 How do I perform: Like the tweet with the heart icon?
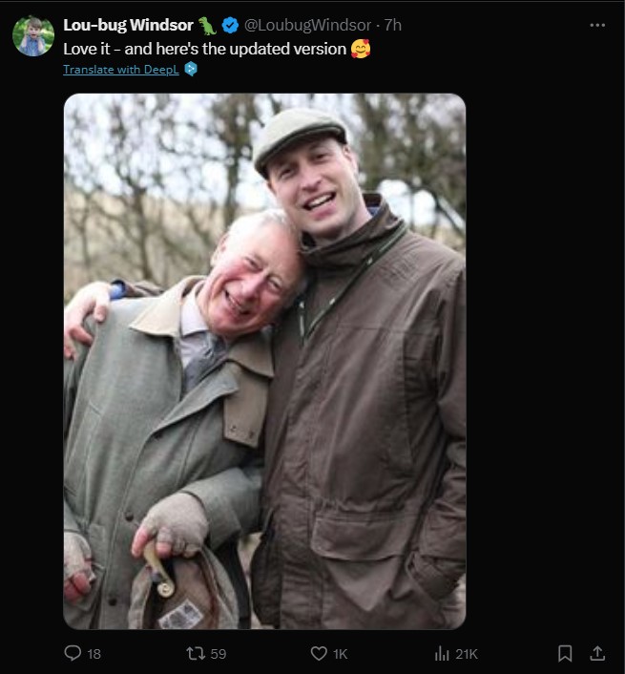319,653
